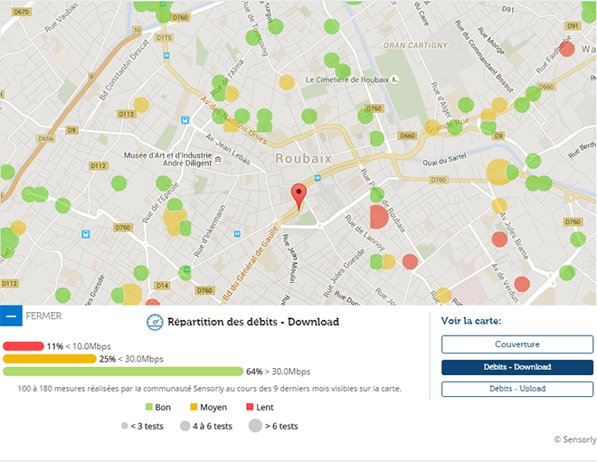Collapse the panel using the FERMER label

(43, 316)
